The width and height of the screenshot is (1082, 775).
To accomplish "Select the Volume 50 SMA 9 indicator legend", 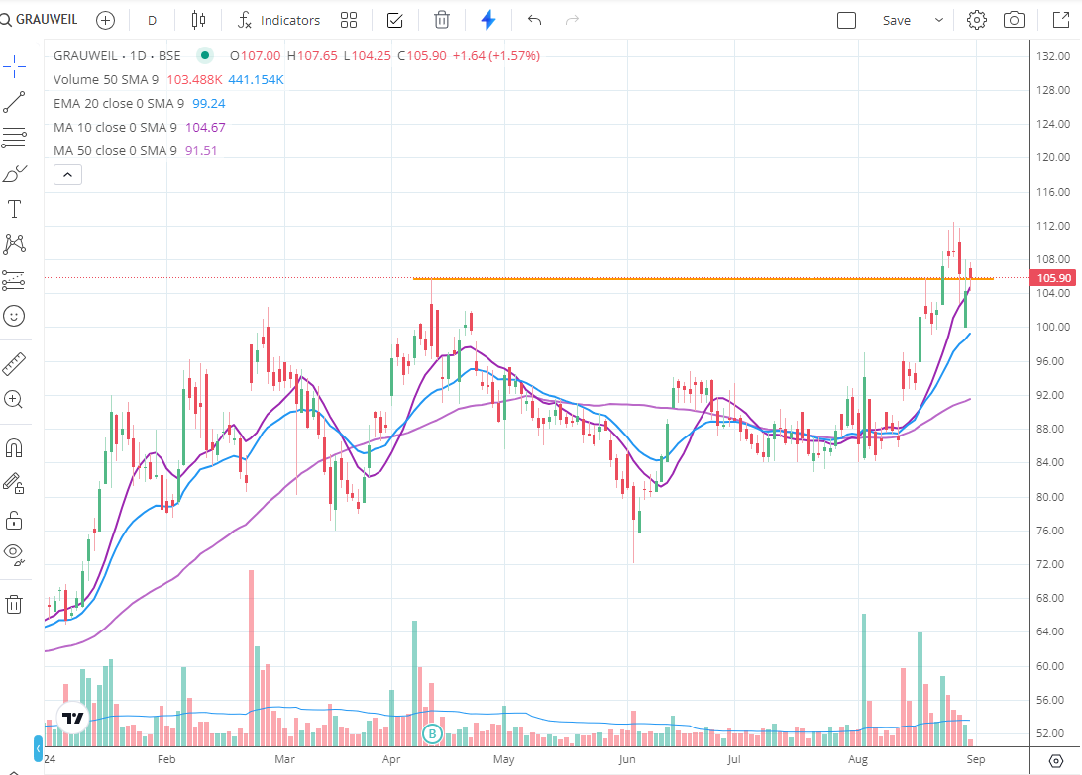I will tap(106, 80).
